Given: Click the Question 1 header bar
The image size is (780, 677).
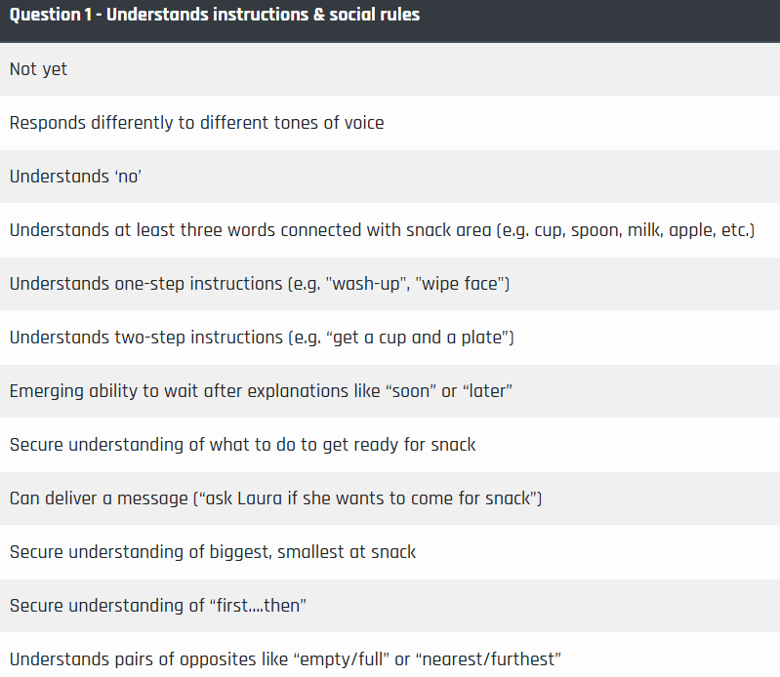Looking at the screenshot, I should tap(390, 20).
